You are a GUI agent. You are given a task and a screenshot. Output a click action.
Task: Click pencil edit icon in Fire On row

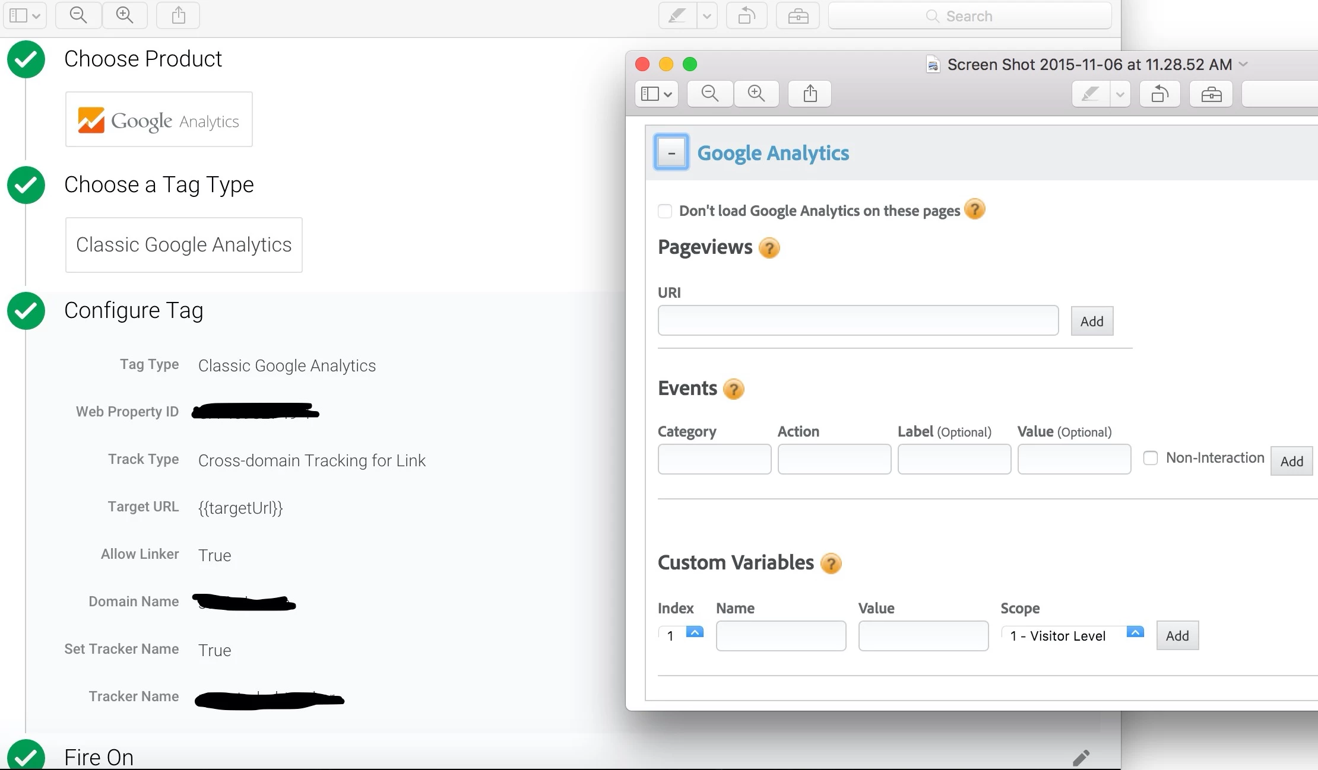pos(1081,758)
